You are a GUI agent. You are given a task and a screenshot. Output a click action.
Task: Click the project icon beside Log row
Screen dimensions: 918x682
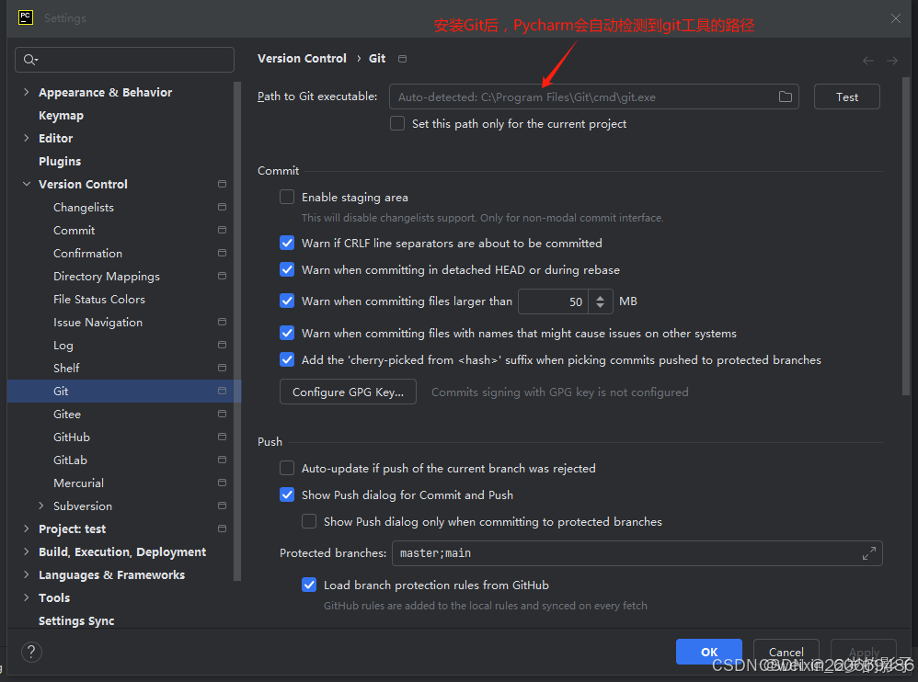(x=222, y=345)
